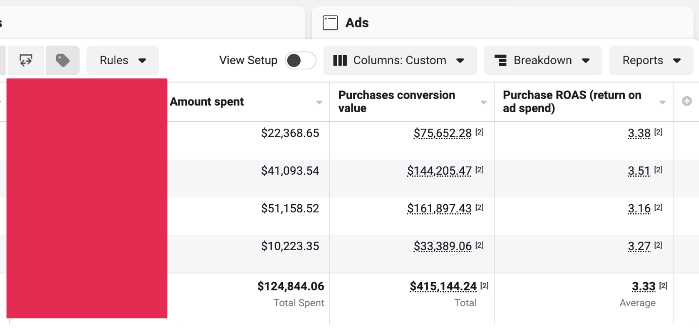Click the Ads panel window icon
This screenshot has height=328, width=699.
[330, 23]
